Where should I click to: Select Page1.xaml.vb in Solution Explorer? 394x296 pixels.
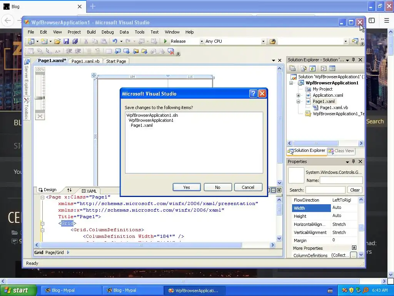click(334, 108)
